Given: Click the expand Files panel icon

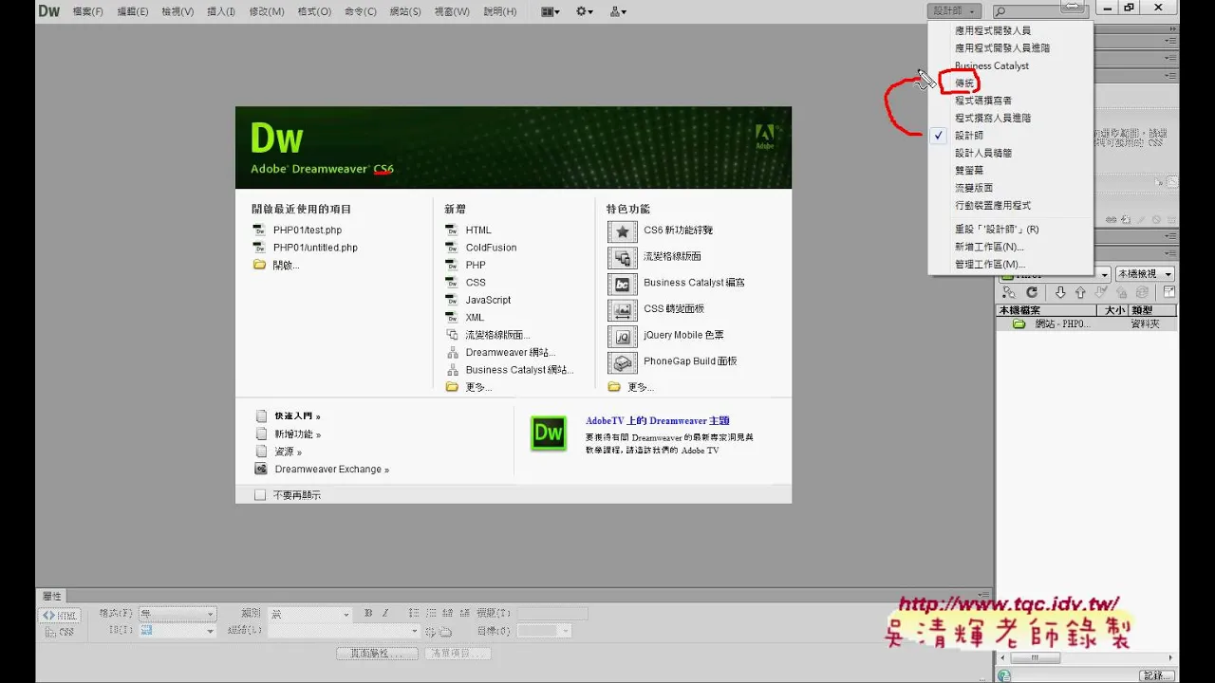Looking at the screenshot, I should coord(1169,293).
